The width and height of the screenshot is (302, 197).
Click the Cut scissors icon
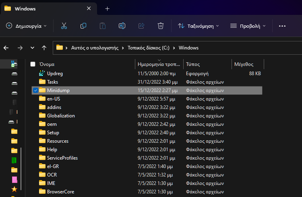coord(64,26)
